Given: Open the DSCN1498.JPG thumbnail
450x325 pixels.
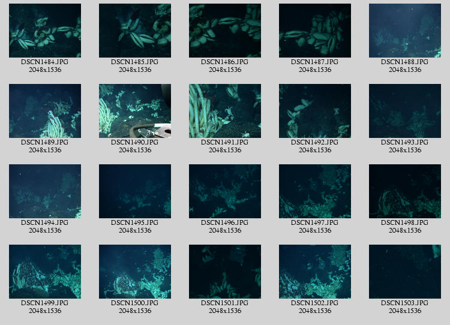Looking at the screenshot, I should coord(405,191).
